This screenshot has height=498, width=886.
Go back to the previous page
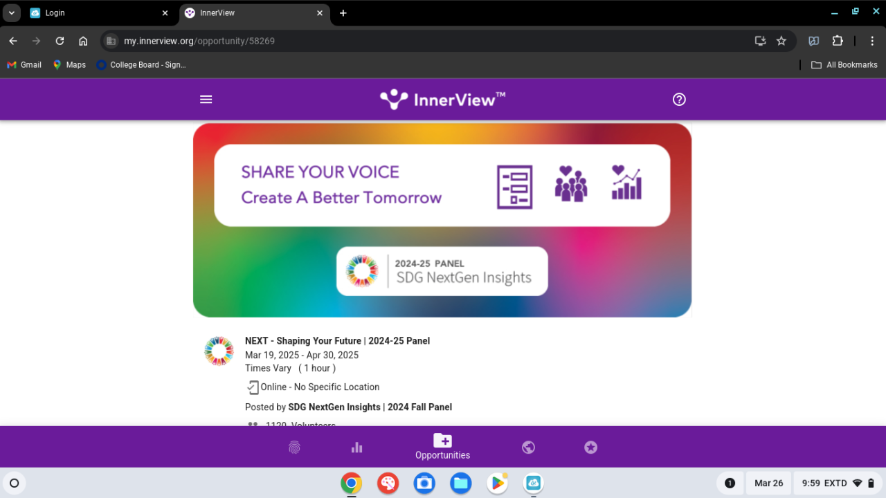13,41
